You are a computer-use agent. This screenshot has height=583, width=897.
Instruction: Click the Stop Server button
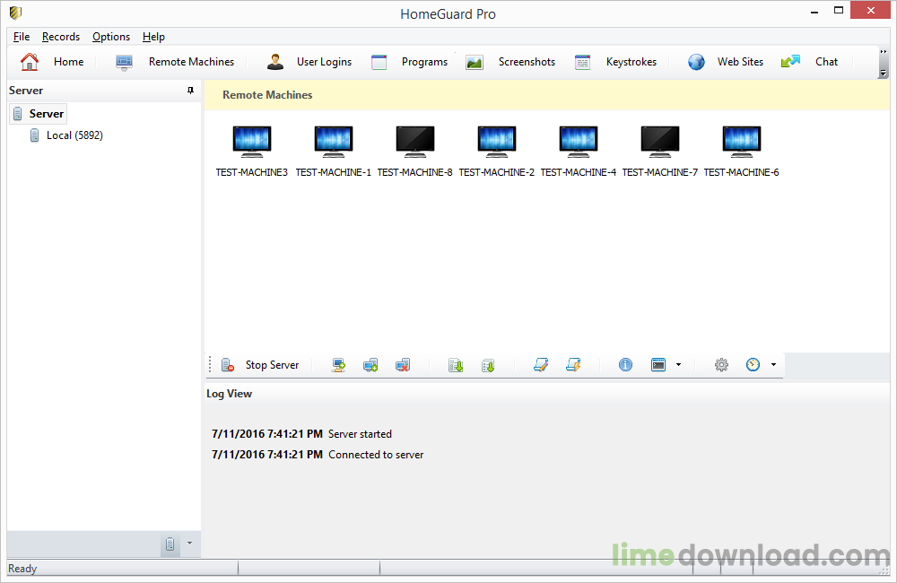[260, 364]
